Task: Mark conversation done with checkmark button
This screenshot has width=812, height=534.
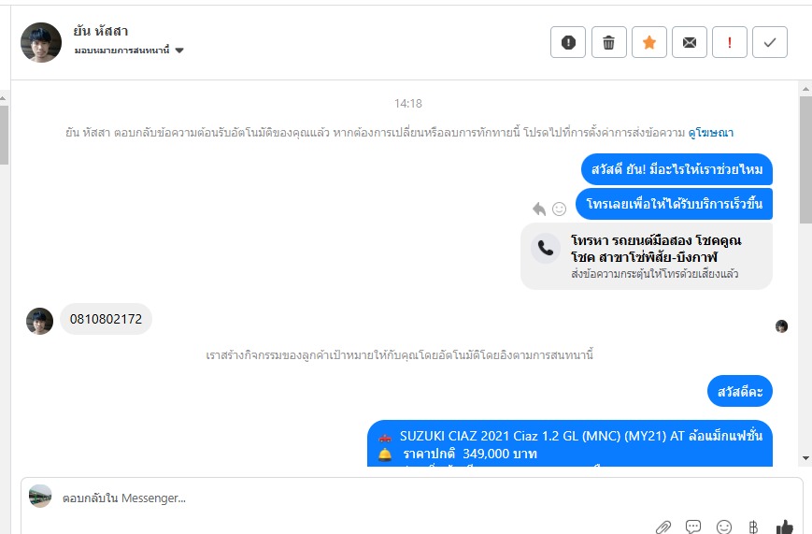Action: 770,42
